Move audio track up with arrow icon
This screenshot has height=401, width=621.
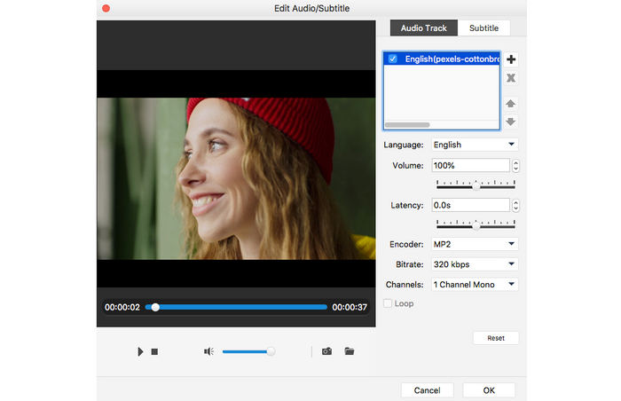coord(510,104)
